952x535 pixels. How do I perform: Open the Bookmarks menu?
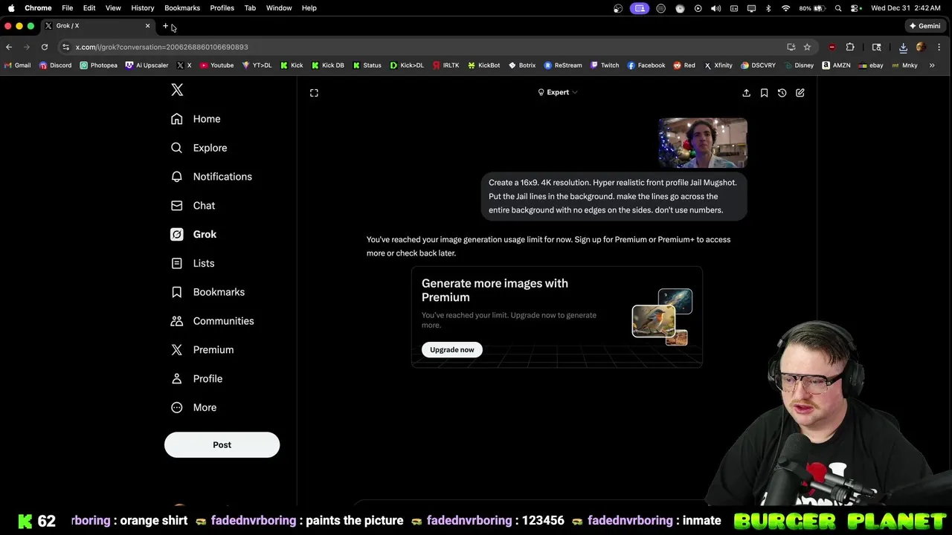182,8
